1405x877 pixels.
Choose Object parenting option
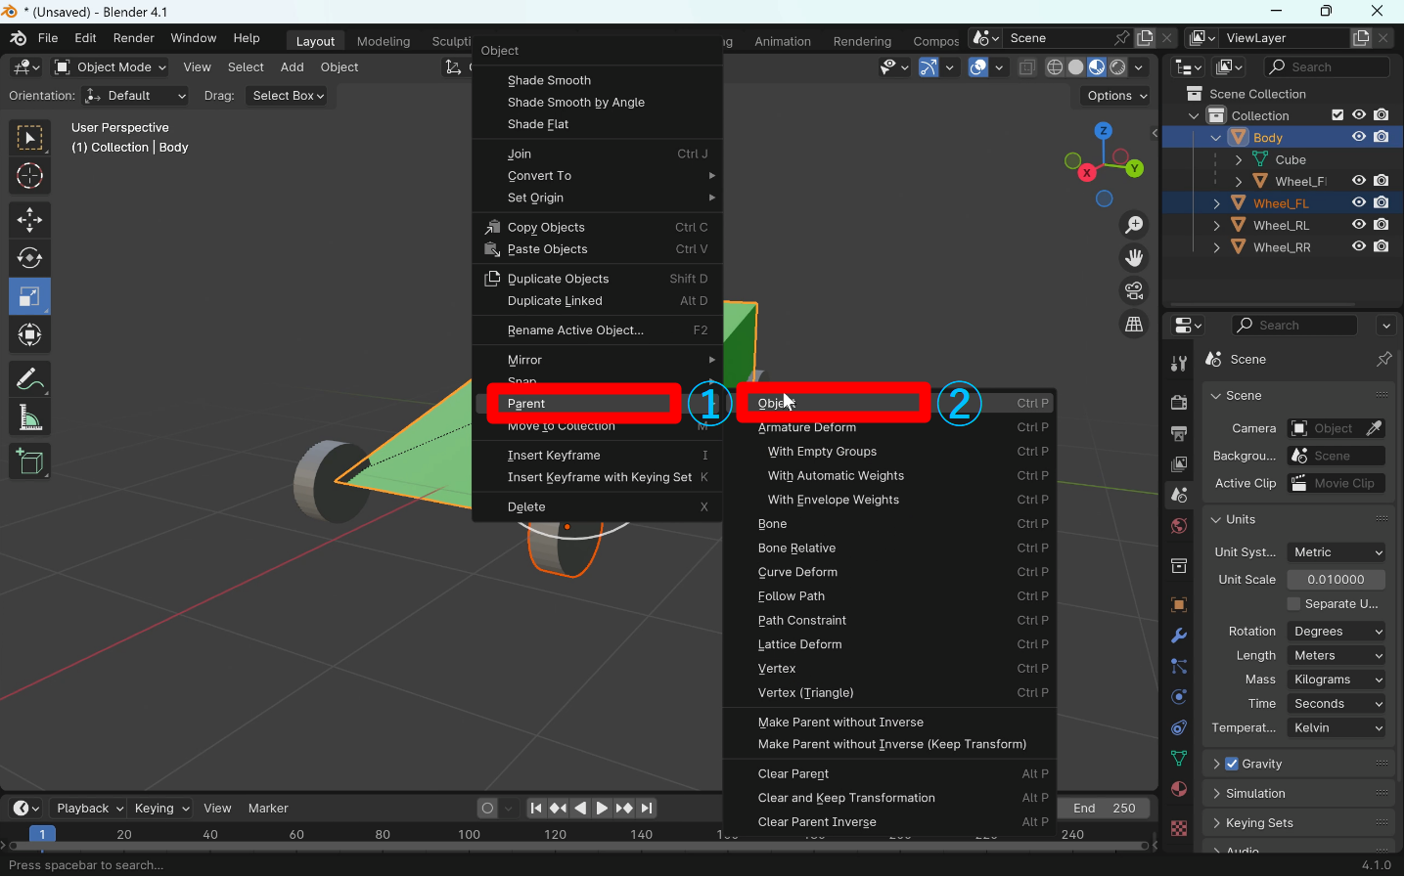pyautogui.click(x=890, y=403)
